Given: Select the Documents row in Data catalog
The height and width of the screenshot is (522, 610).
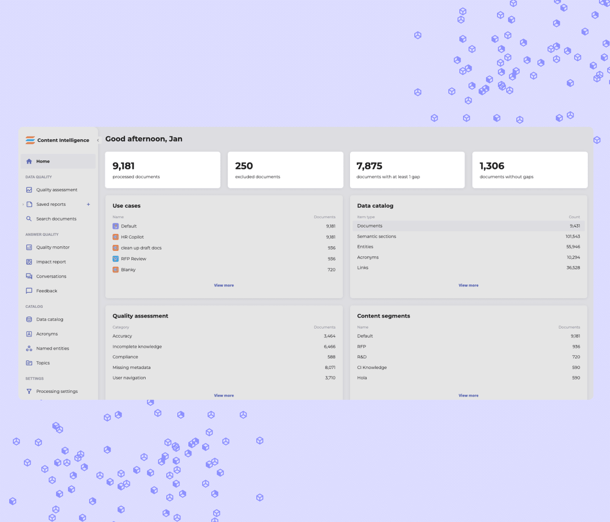Looking at the screenshot, I should 468,226.
